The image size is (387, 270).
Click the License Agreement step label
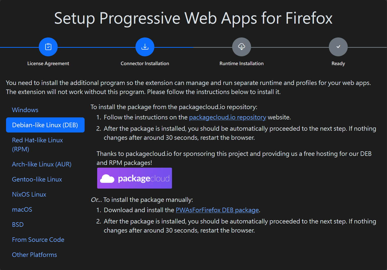pos(48,64)
